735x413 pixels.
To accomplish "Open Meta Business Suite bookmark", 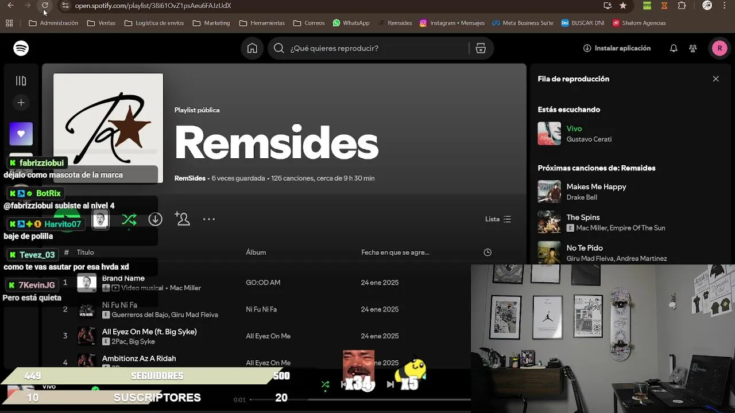I will point(523,23).
